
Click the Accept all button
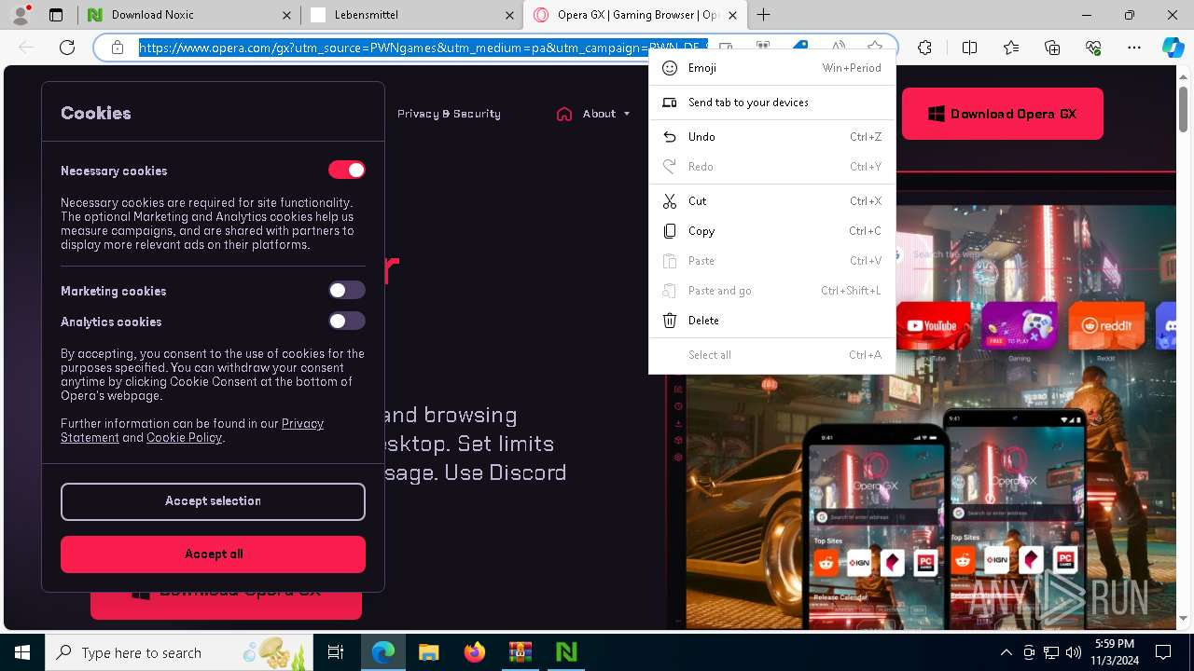[x=213, y=554]
